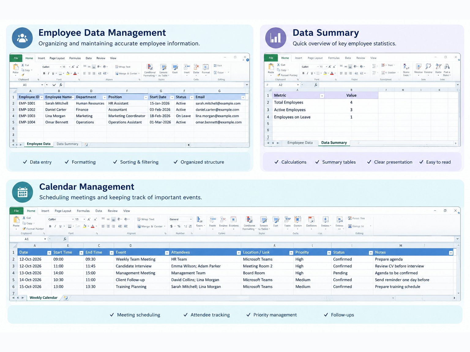
Task: Click percent style button in Calendar Management window
Action: tap(179, 226)
